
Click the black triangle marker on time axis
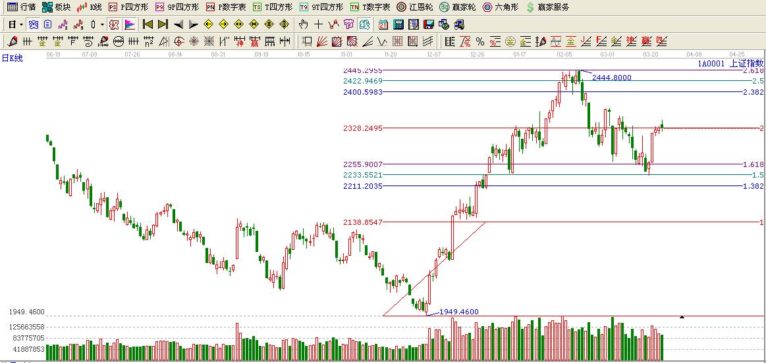coord(682,317)
